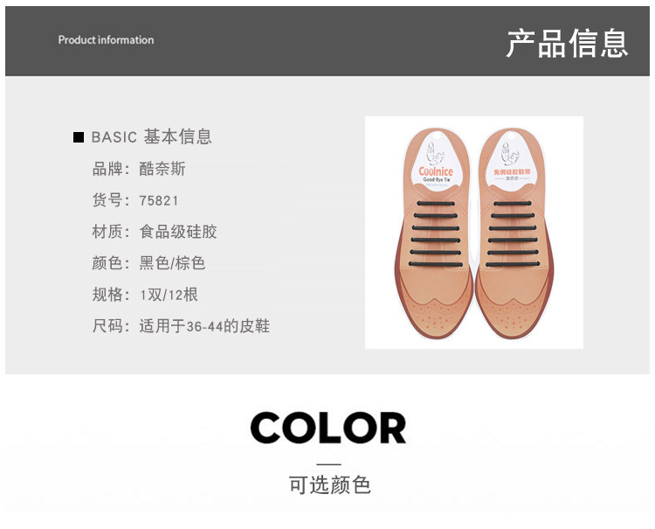Click the brand line 酷奈斯
The width and height of the screenshot is (655, 529).
[x=162, y=169]
